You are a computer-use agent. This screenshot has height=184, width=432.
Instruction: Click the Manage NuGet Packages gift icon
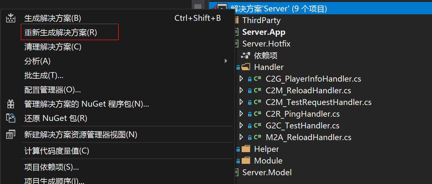point(11,104)
